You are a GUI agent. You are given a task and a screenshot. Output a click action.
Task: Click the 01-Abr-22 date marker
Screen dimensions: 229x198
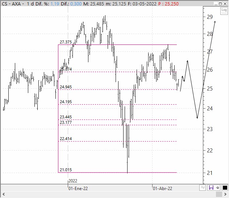click(162, 189)
